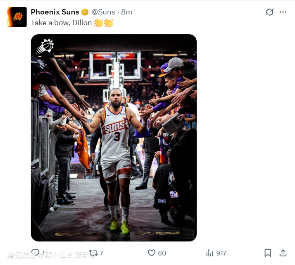Like the post with heart icon
The height and width of the screenshot is (265, 295).
tap(152, 253)
